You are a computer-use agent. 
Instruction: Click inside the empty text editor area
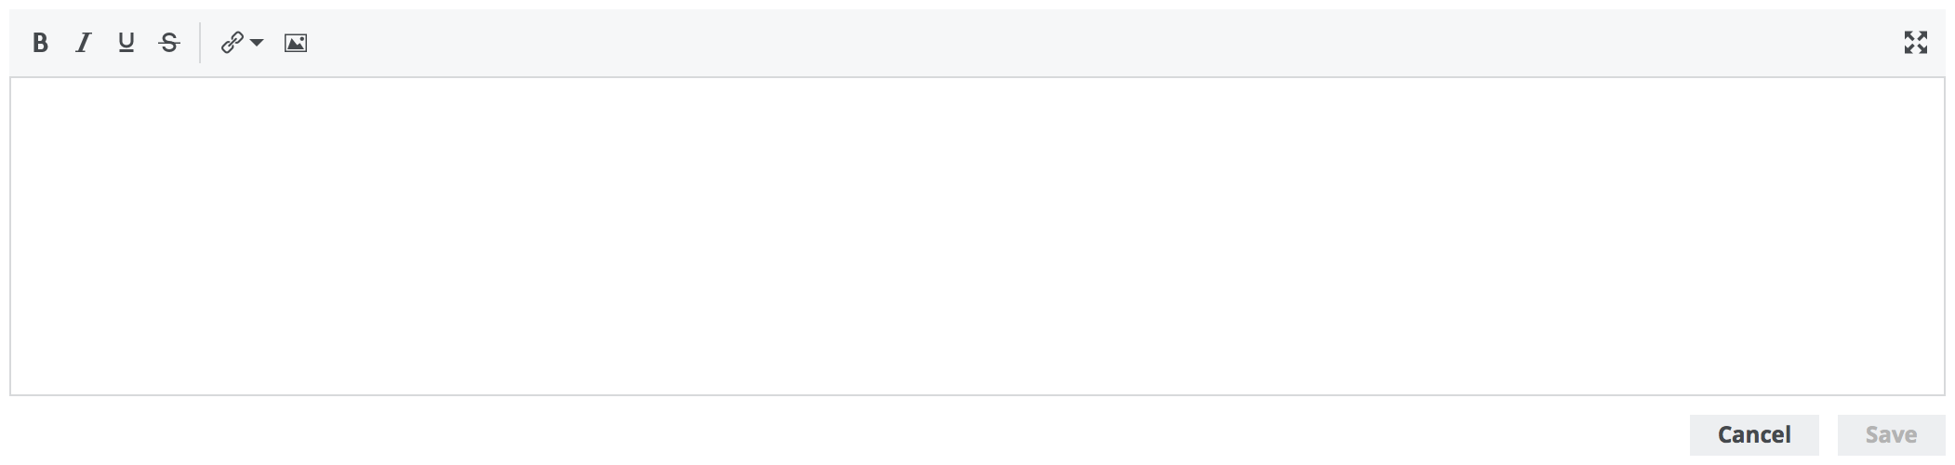click(977, 236)
